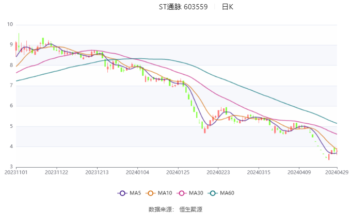351x213 pixels.
Task: Hide the MA60 line using its legend text
Action: click(x=227, y=193)
